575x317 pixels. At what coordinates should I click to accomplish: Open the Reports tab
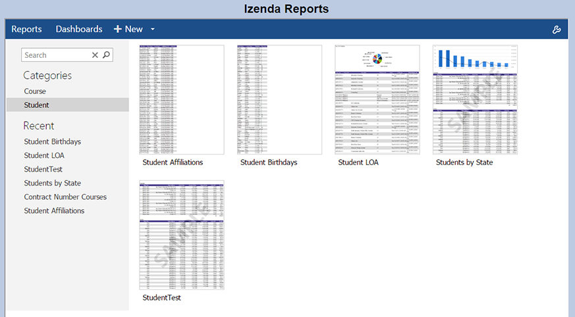coord(26,29)
